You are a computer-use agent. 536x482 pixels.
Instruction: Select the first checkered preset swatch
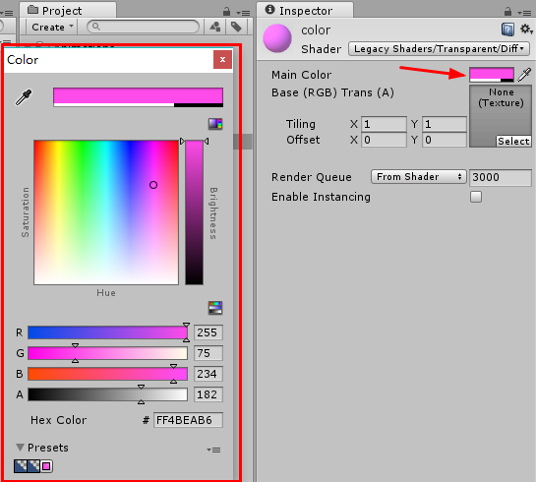[21, 466]
